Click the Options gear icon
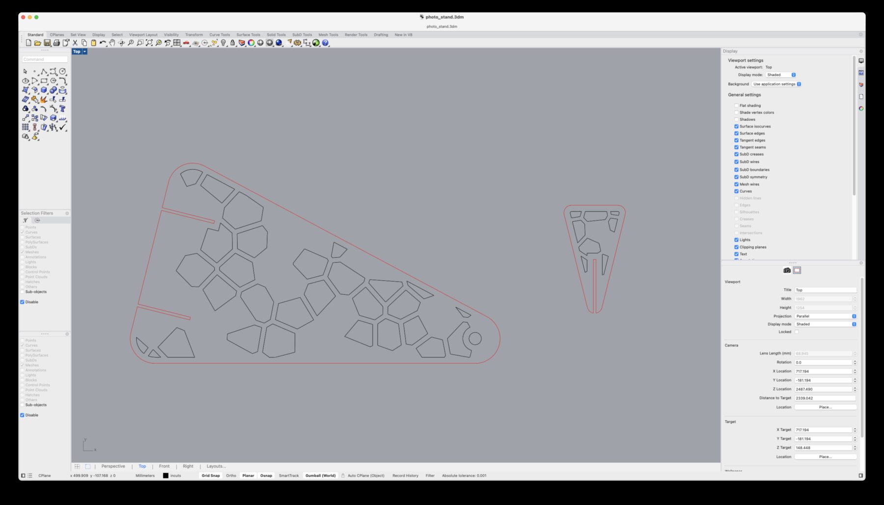 coord(298,43)
